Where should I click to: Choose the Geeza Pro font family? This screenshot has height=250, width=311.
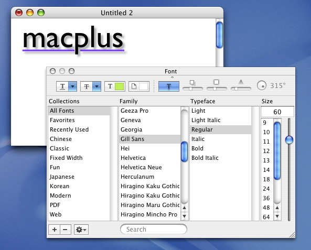click(x=150, y=111)
